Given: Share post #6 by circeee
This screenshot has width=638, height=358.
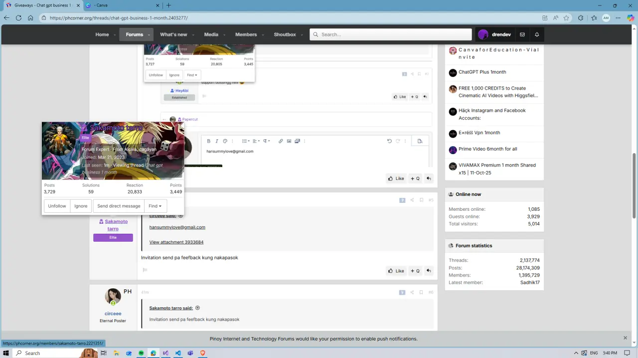Looking at the screenshot, I should (x=412, y=292).
